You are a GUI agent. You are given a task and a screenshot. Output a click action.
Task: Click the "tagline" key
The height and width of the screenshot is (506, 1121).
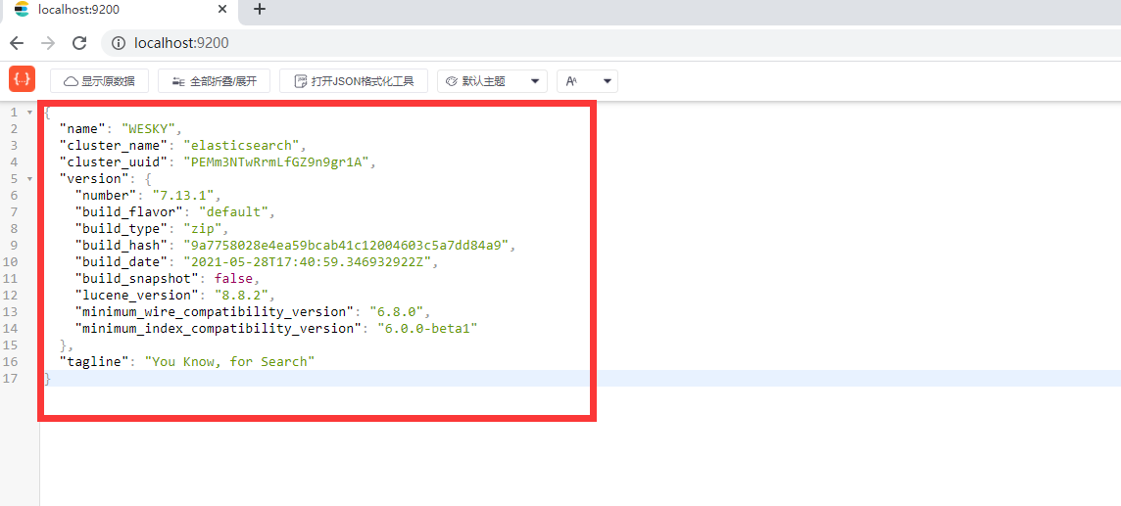[x=94, y=362]
